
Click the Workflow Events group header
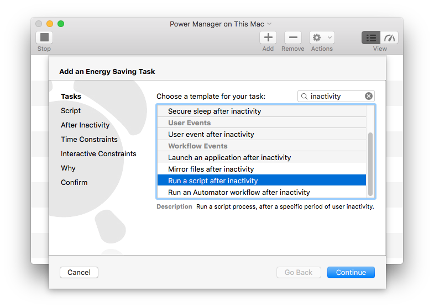pyautogui.click(x=262, y=146)
